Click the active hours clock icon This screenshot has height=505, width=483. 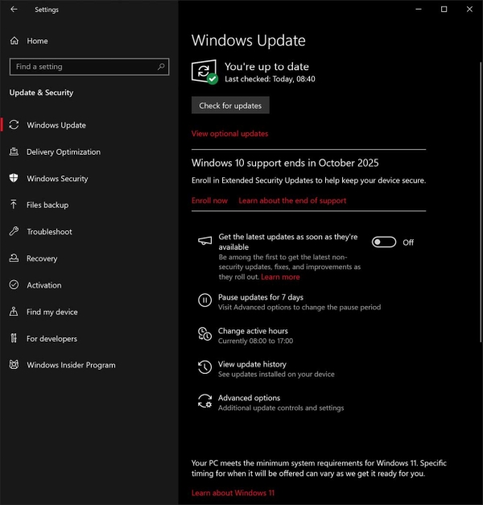point(204,334)
